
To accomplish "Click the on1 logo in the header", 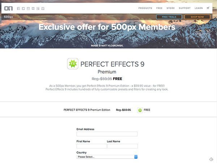I will coord(8,8).
